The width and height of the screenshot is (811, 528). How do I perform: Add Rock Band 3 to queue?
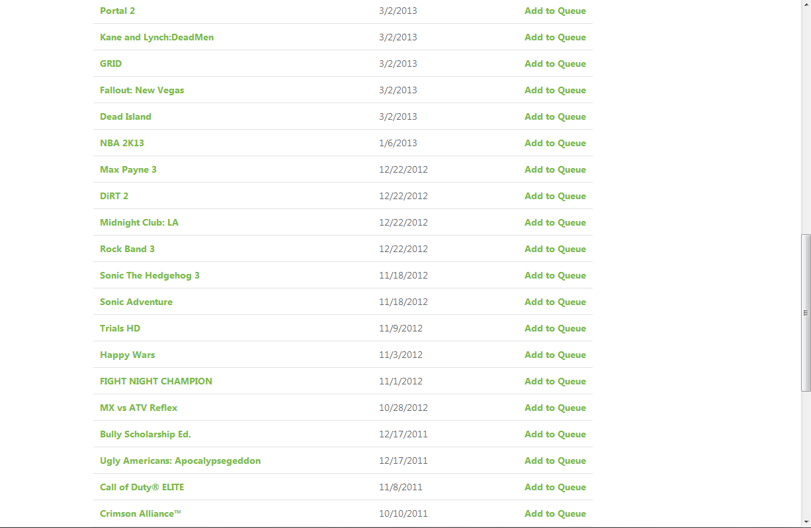tap(555, 249)
